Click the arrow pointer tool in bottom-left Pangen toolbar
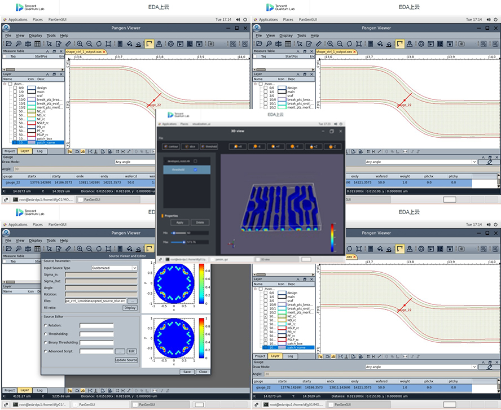 49,249
